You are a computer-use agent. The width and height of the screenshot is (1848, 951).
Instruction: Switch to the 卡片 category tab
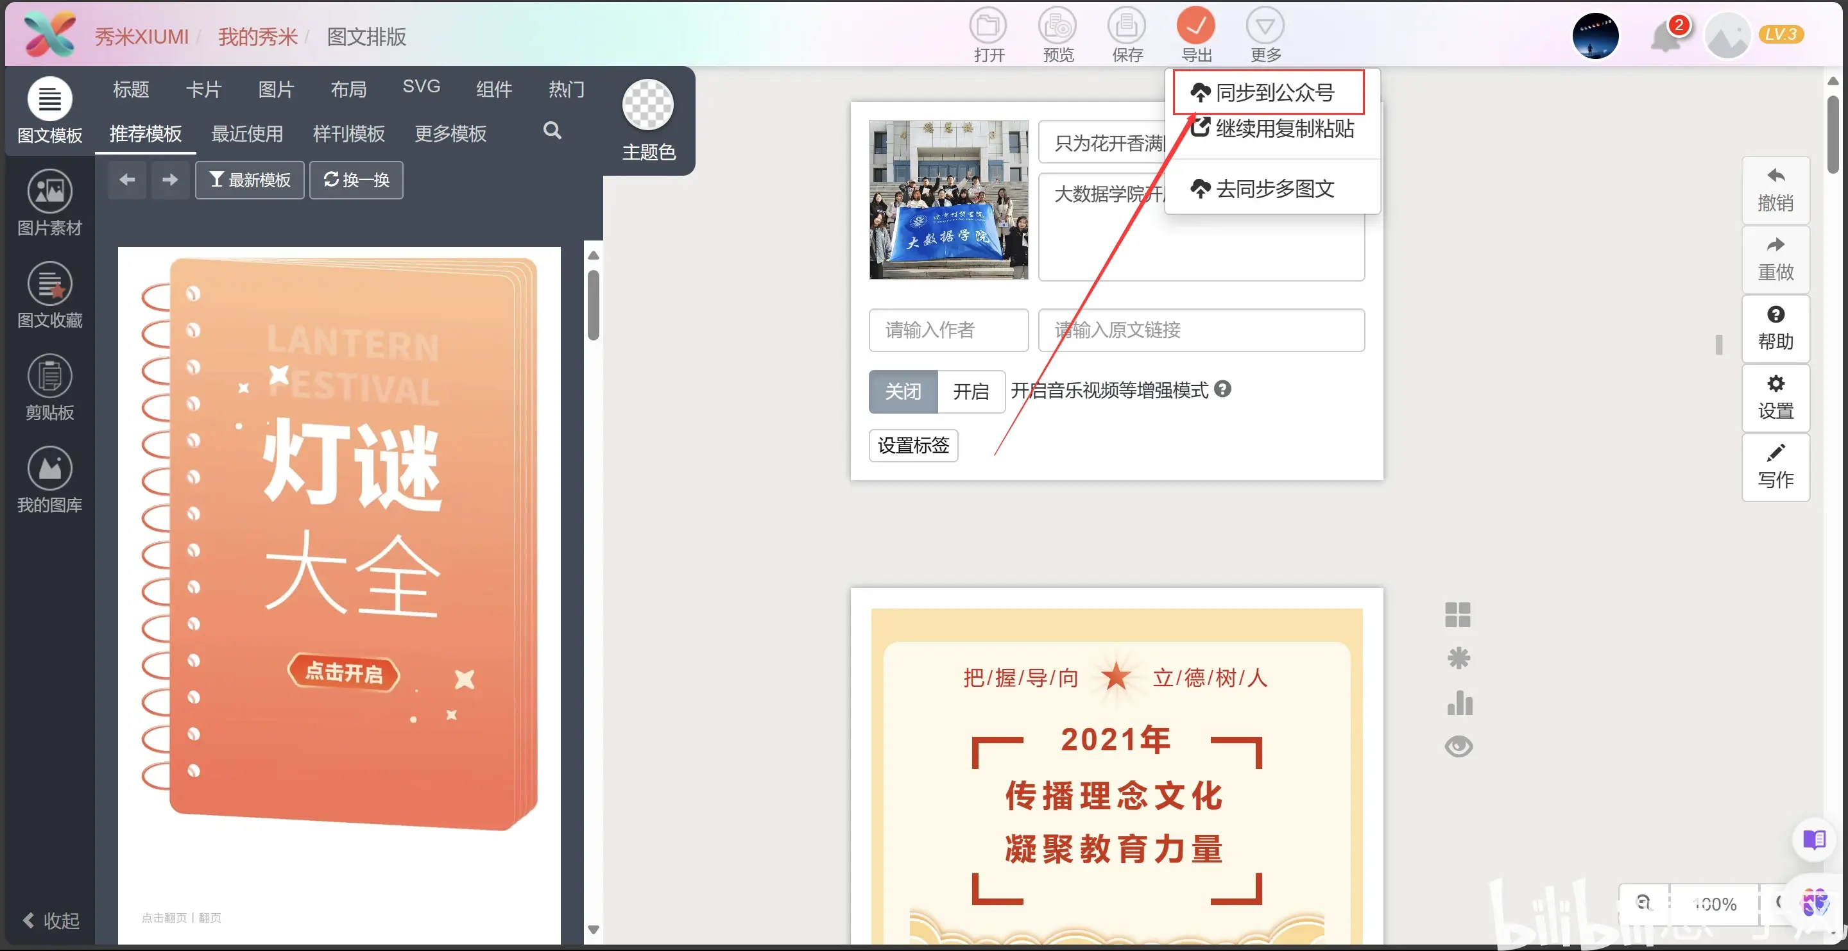click(204, 89)
